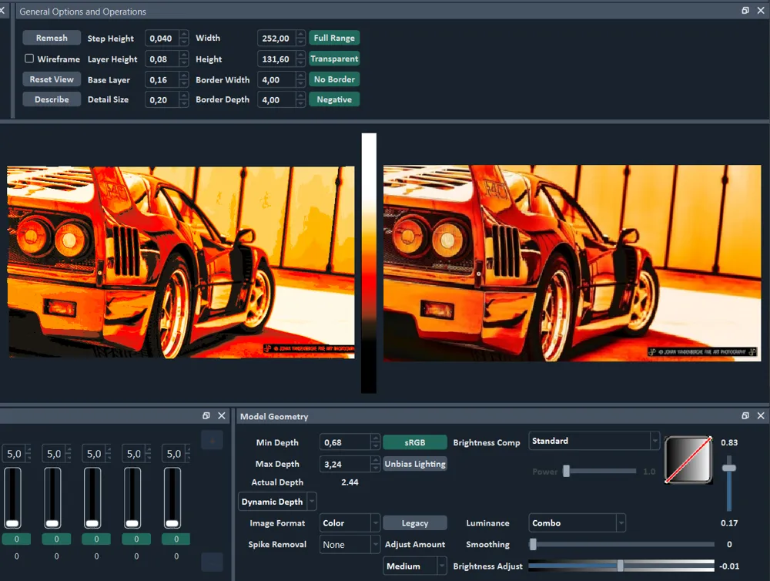Open the Dynamic Depth dropdown
The width and height of the screenshot is (770, 581).
coord(278,502)
